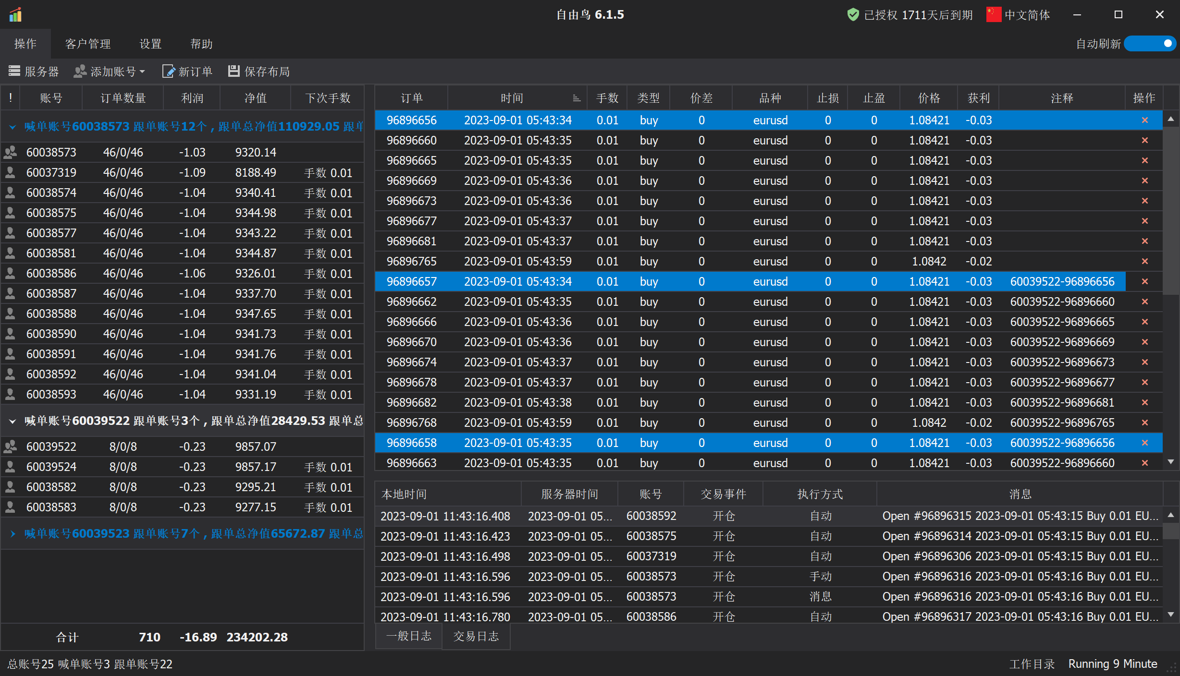
Task: Sort accounts by 利润 column header
Action: click(x=192, y=98)
